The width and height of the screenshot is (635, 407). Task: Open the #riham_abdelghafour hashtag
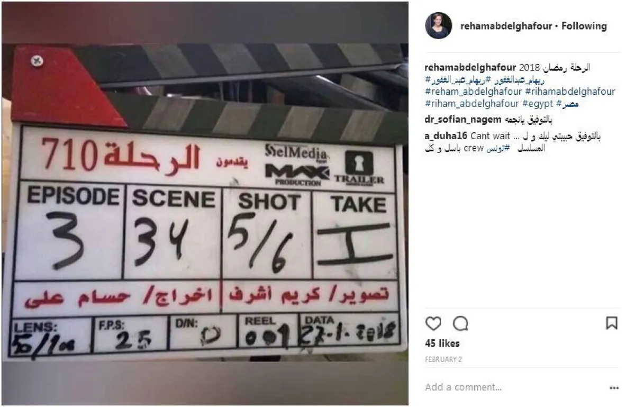point(472,104)
